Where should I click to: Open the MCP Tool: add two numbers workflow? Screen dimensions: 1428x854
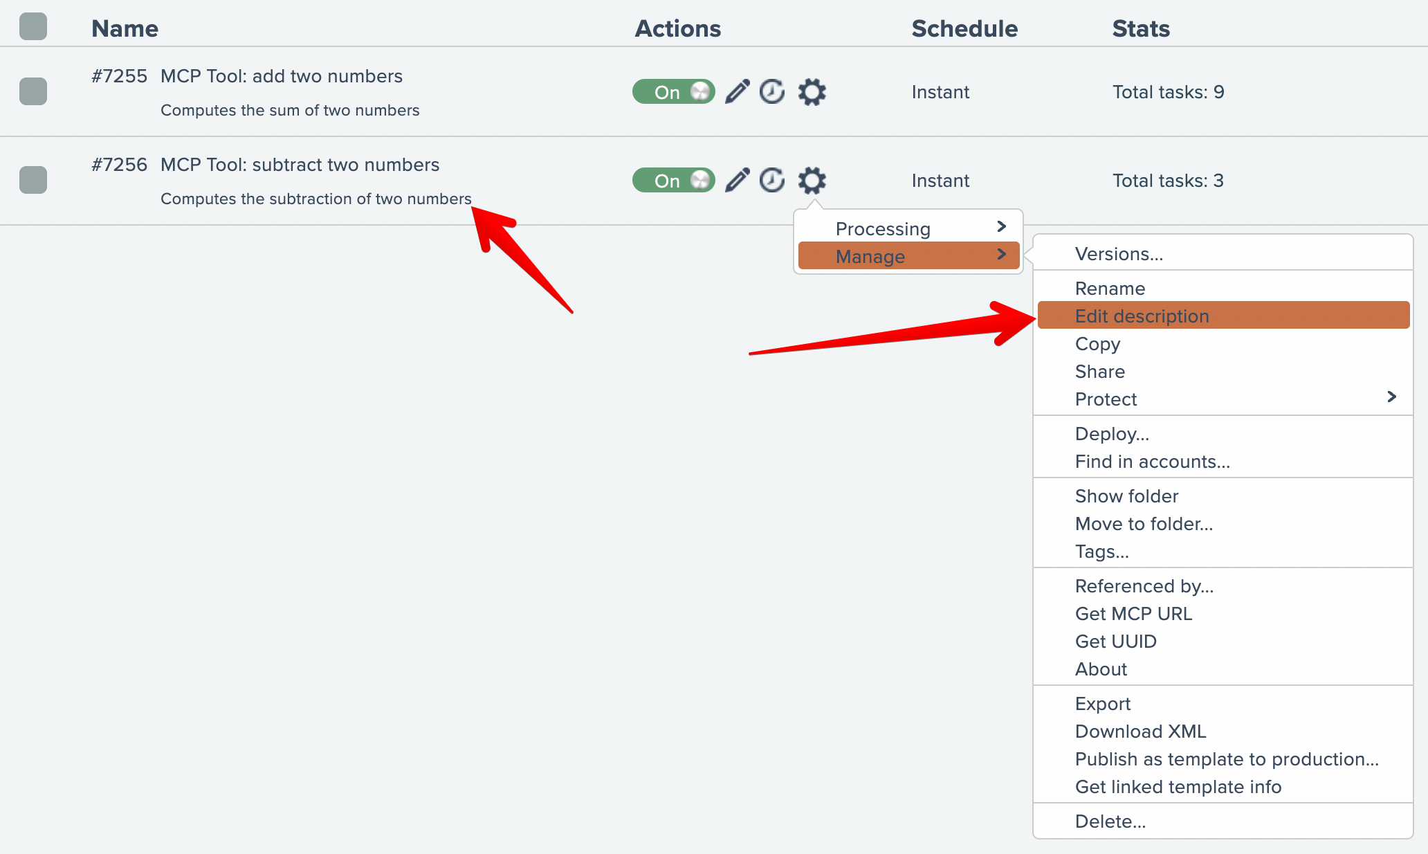coord(281,76)
